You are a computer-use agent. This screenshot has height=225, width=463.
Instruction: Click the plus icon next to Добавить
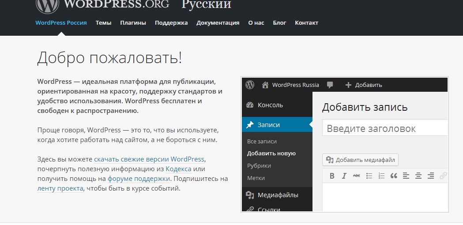click(x=348, y=85)
